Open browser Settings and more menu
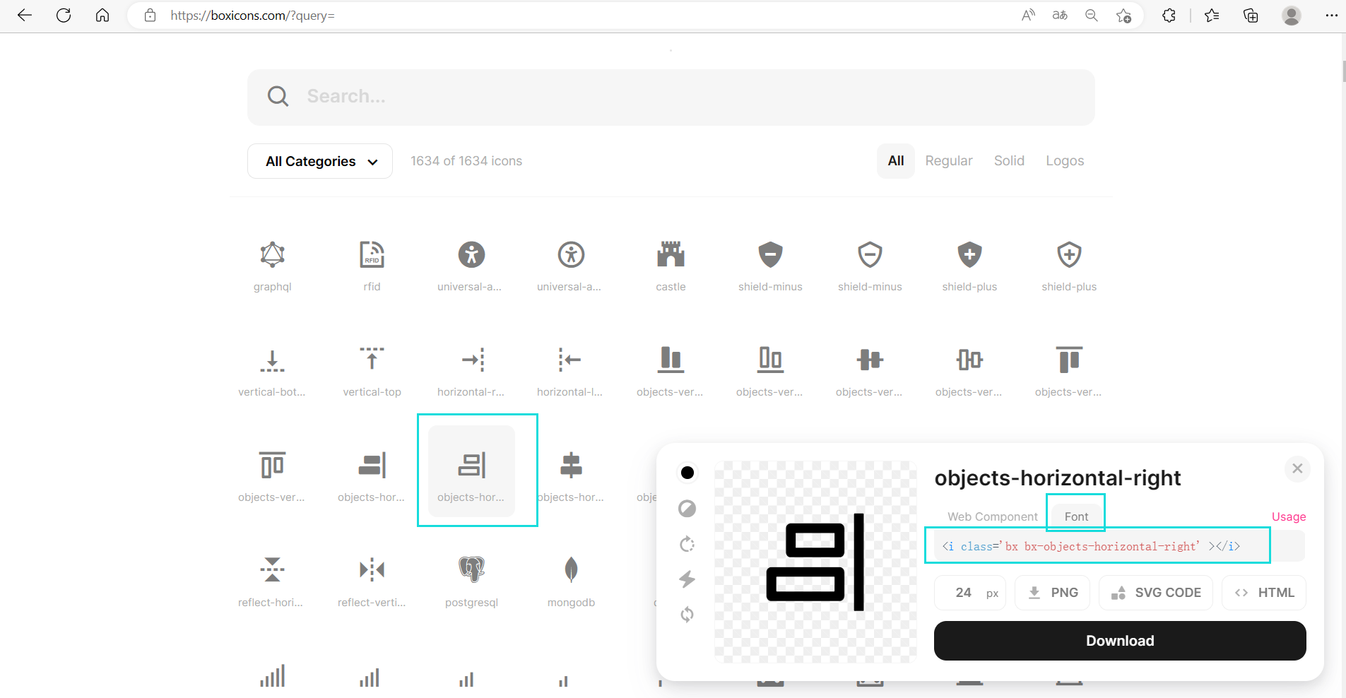Viewport: 1346px width, 698px height. 1331,16
